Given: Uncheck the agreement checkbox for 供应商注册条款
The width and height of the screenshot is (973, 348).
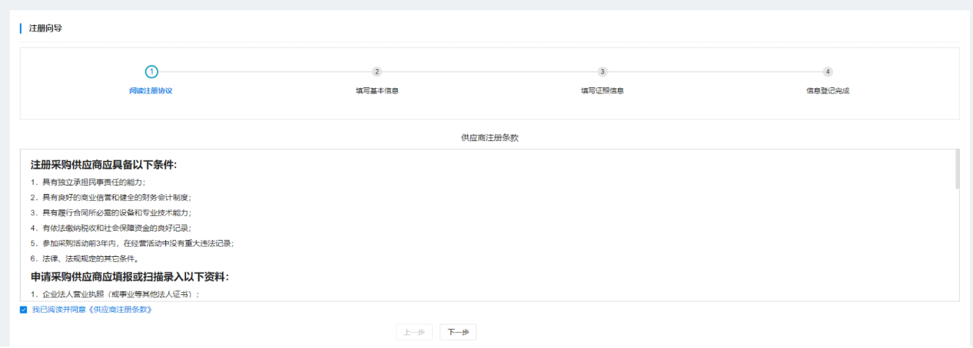Looking at the screenshot, I should [24, 310].
